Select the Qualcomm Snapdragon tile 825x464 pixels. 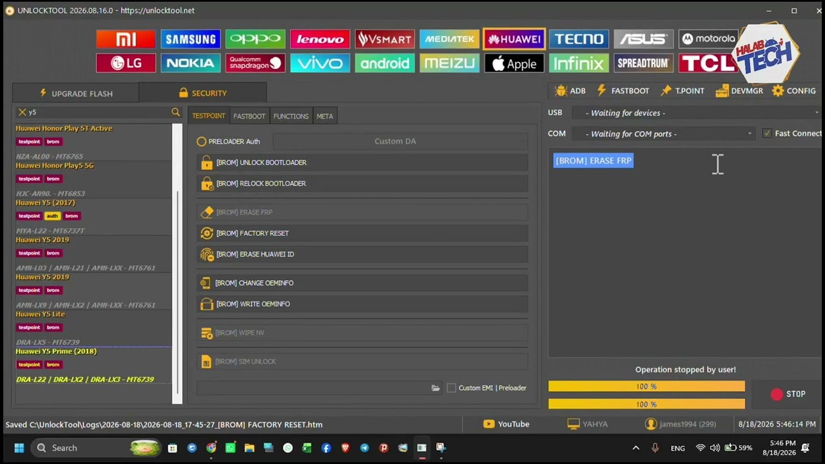255,63
